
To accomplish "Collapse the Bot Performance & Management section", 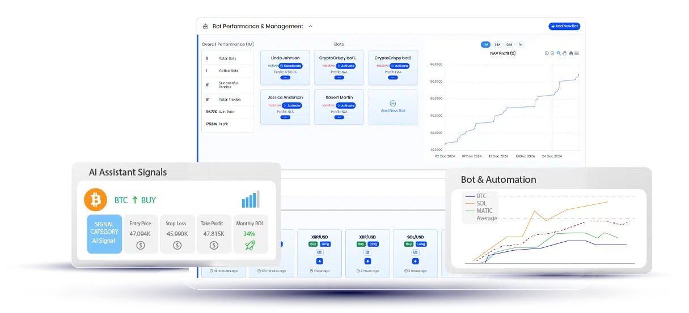I will [310, 27].
